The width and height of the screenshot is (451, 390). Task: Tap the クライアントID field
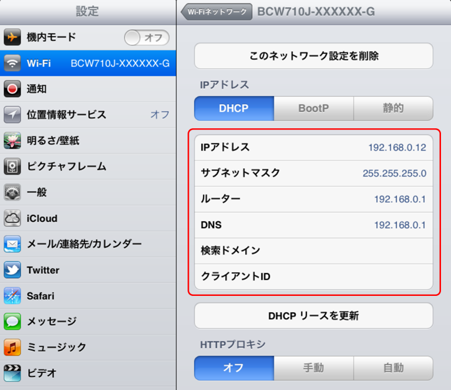coord(313,276)
